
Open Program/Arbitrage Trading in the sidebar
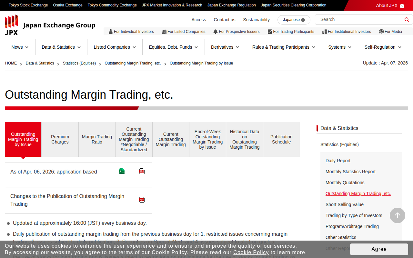352,226
